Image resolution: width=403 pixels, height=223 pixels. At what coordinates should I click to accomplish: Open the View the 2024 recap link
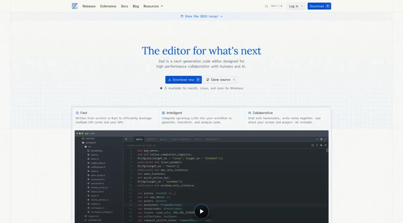201,16
